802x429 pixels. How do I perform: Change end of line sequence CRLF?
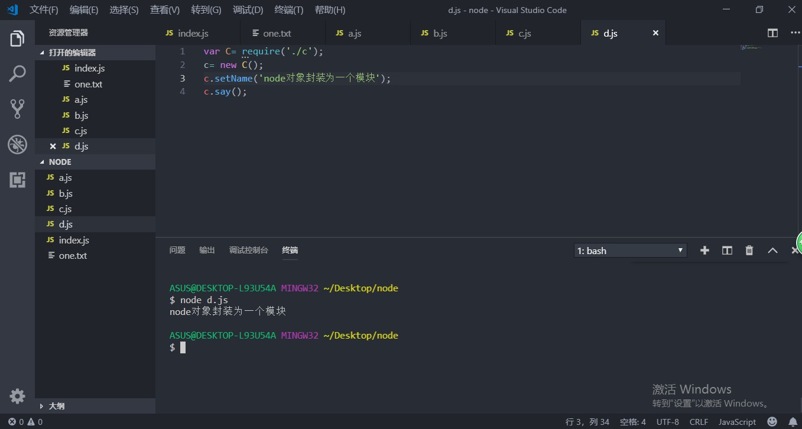(x=699, y=422)
